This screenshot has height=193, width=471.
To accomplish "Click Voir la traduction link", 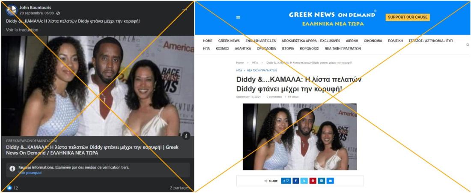I will coord(22,29).
